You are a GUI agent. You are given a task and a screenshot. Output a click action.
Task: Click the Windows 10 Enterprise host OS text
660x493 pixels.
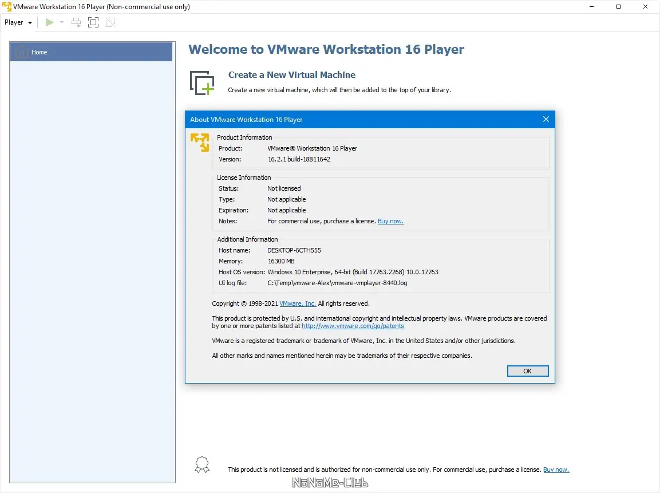coord(353,272)
